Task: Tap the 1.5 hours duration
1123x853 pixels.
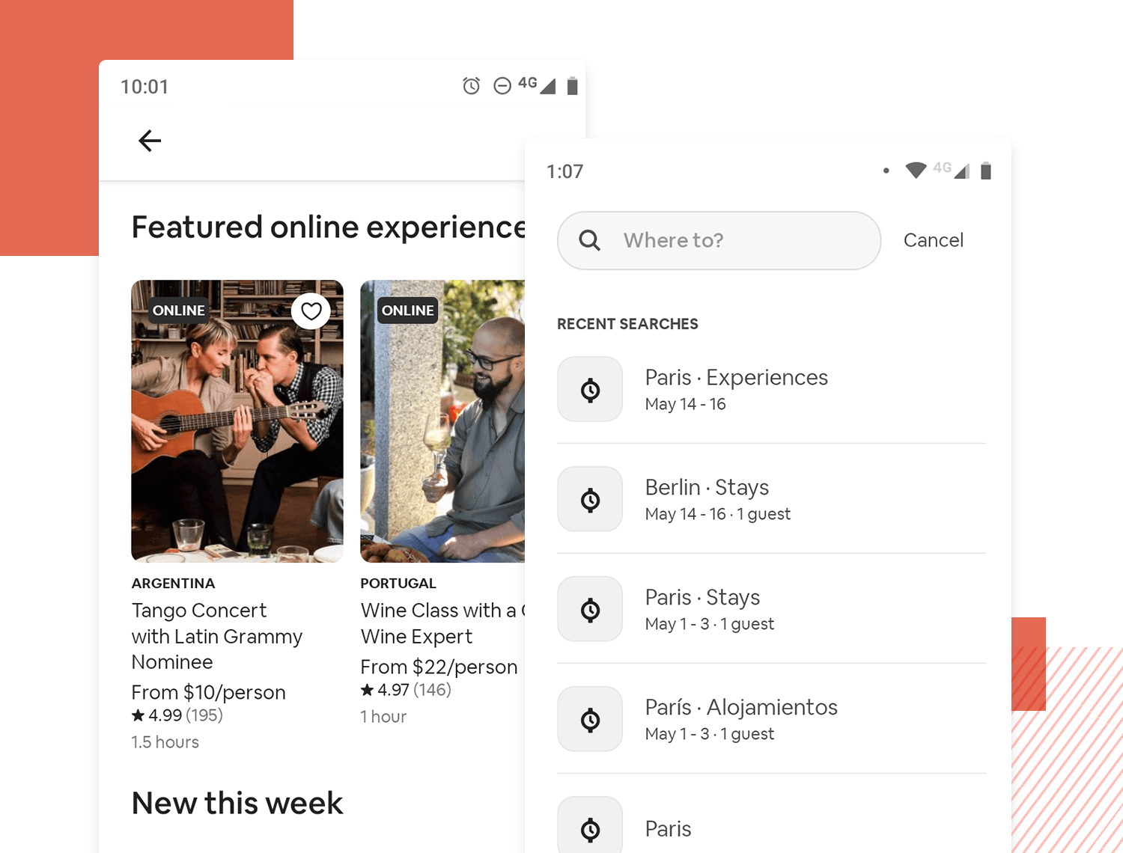Action: pyautogui.click(x=165, y=742)
